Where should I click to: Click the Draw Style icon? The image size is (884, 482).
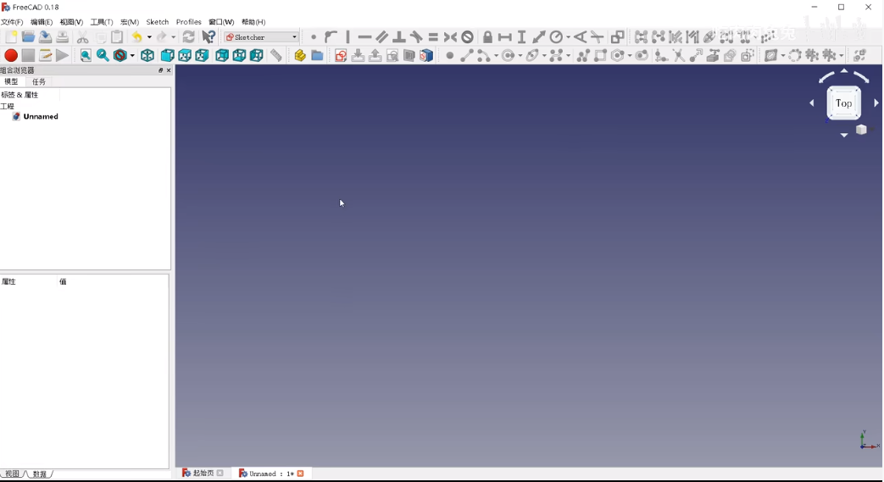[x=120, y=55]
